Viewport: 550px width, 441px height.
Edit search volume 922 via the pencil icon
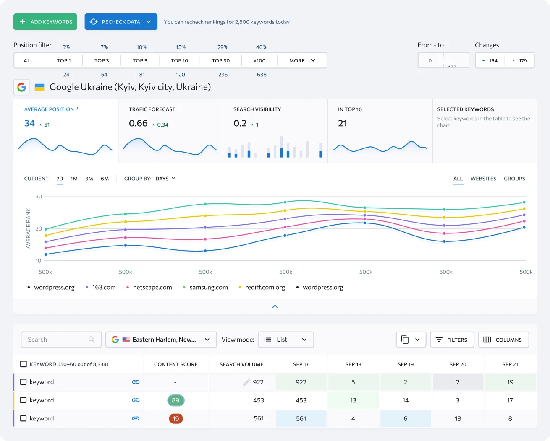click(246, 382)
